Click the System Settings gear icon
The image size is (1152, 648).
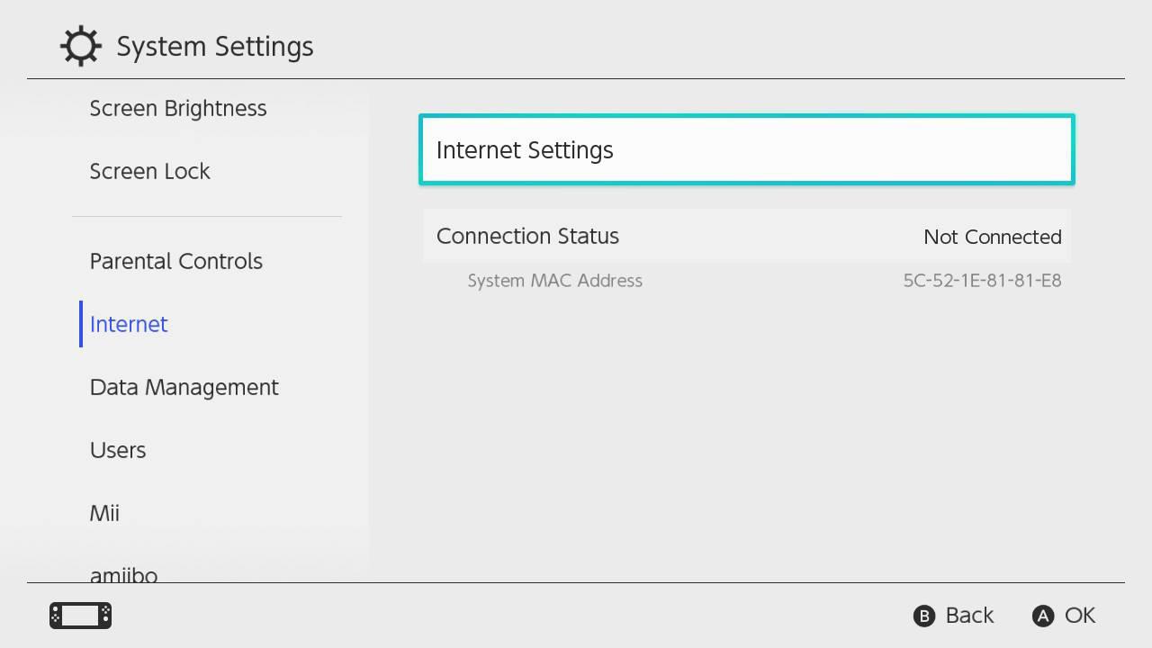[81, 46]
